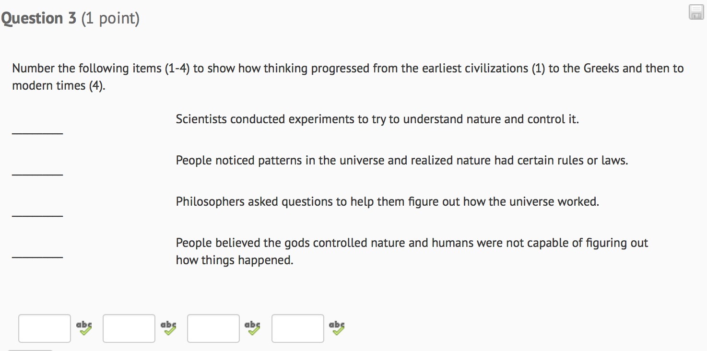
Task: Click the second answer input box
Action: (129, 328)
